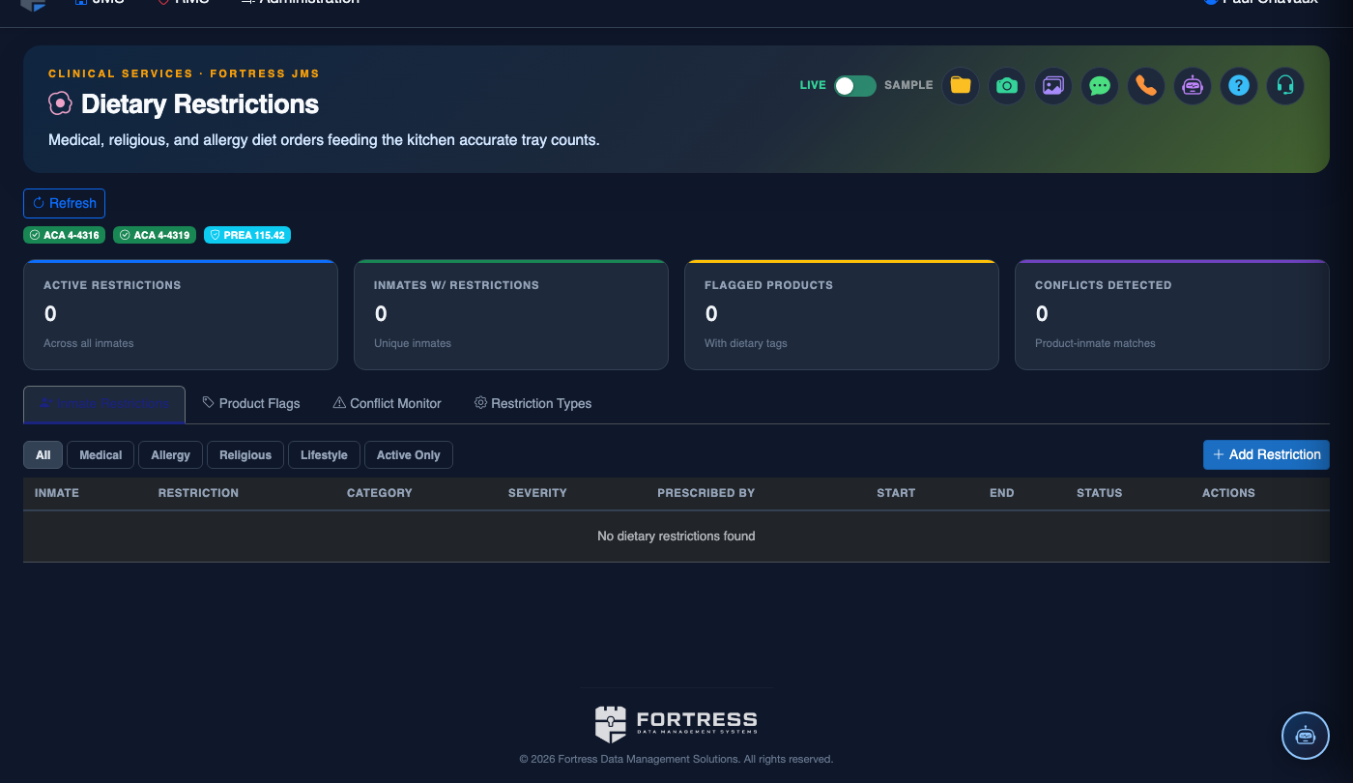Toggle the Live/Sample data switch

pyautogui.click(x=855, y=85)
